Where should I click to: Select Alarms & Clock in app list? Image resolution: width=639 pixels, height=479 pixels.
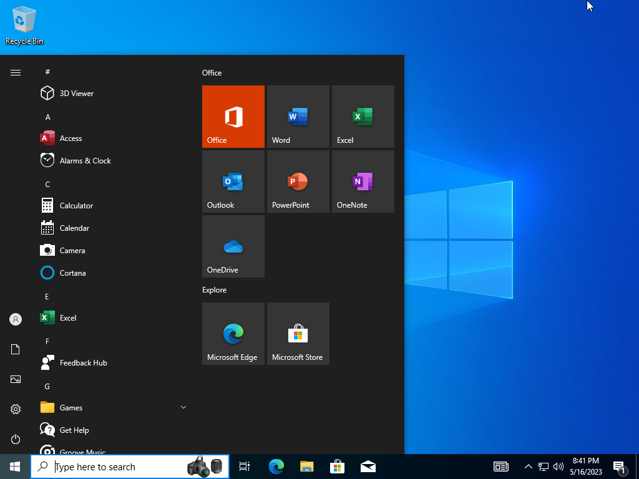(x=85, y=160)
